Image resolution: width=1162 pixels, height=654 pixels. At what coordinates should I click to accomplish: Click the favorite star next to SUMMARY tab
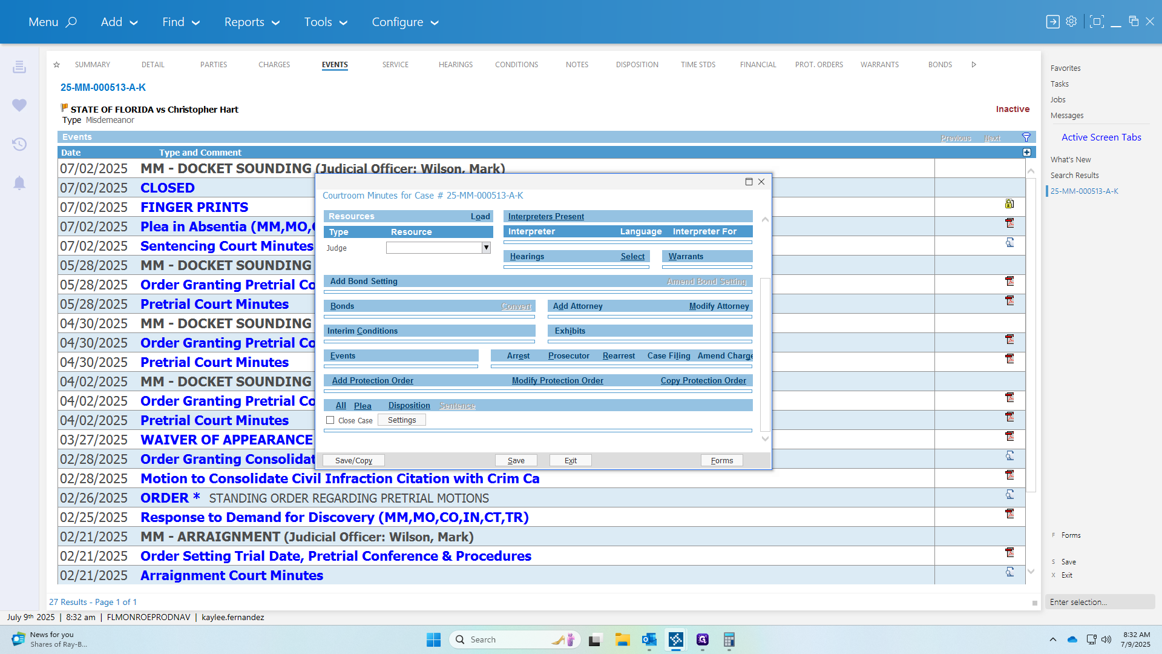(x=56, y=65)
